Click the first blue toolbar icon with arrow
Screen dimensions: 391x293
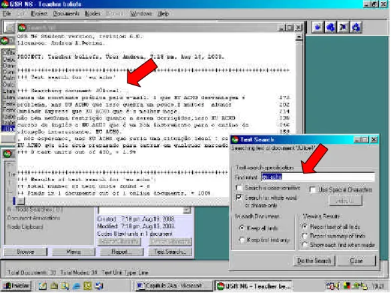[x=318, y=27]
